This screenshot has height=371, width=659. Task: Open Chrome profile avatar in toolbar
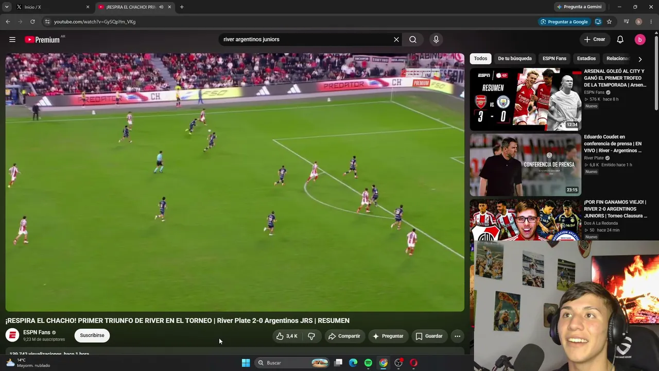[x=638, y=22]
